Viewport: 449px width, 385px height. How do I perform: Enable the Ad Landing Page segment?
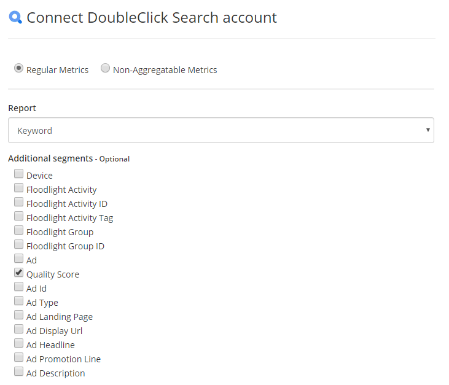[x=18, y=315]
